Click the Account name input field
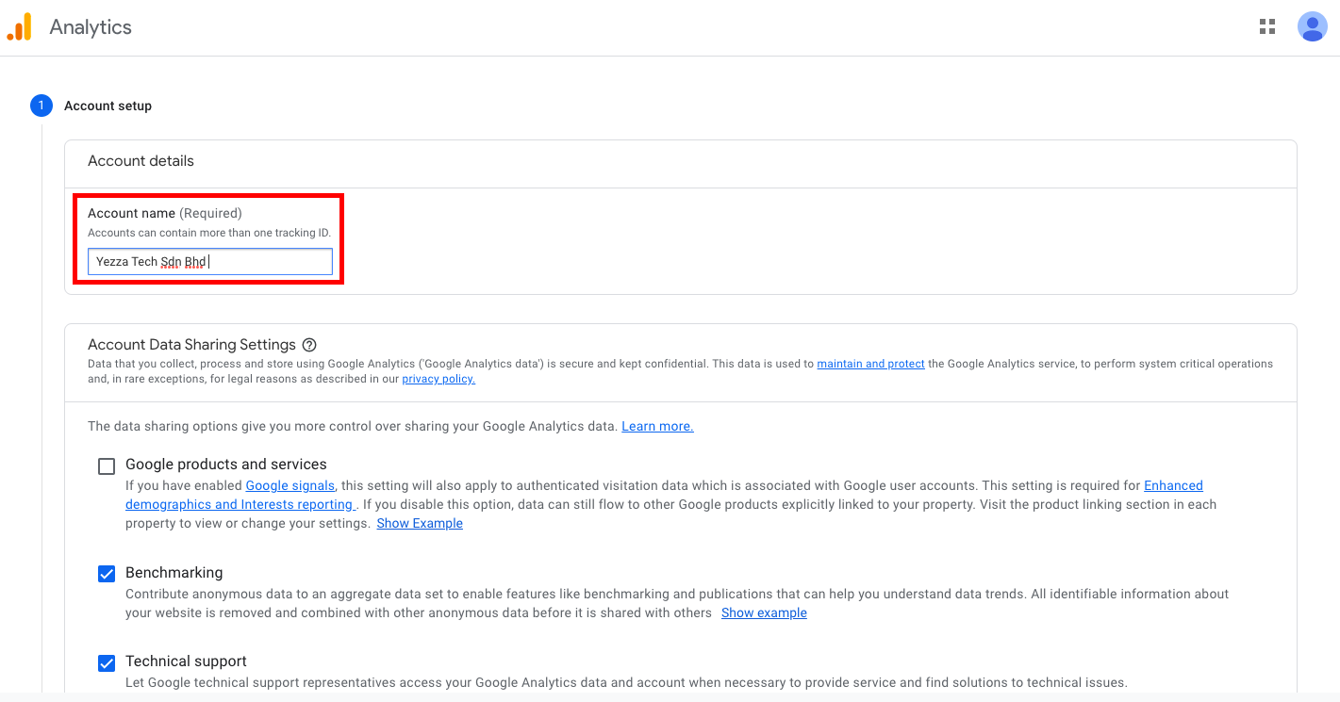This screenshot has width=1340, height=702. click(x=210, y=261)
